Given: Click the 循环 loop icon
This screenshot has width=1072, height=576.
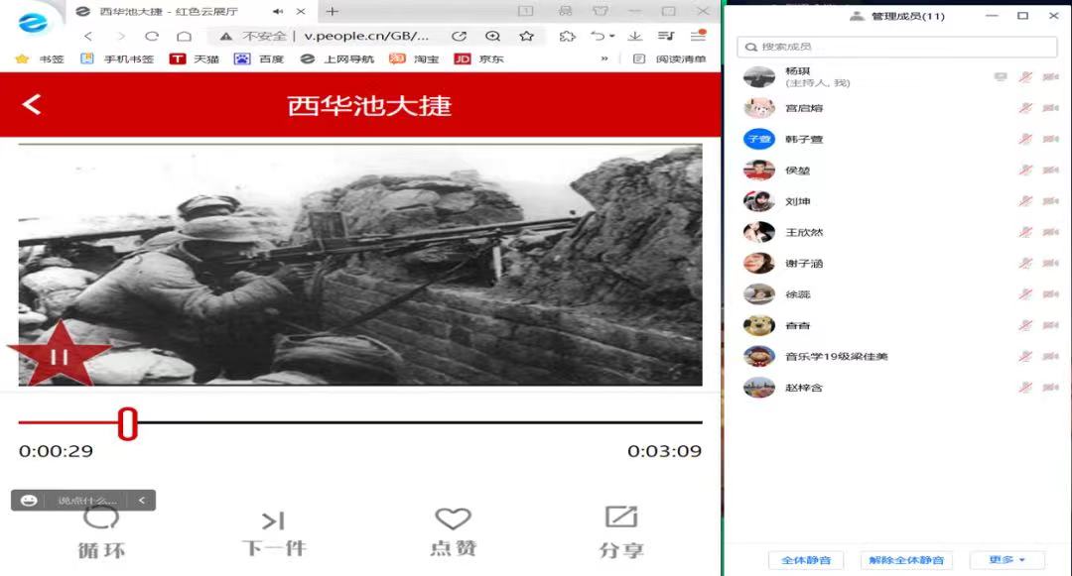Looking at the screenshot, I should [x=101, y=518].
